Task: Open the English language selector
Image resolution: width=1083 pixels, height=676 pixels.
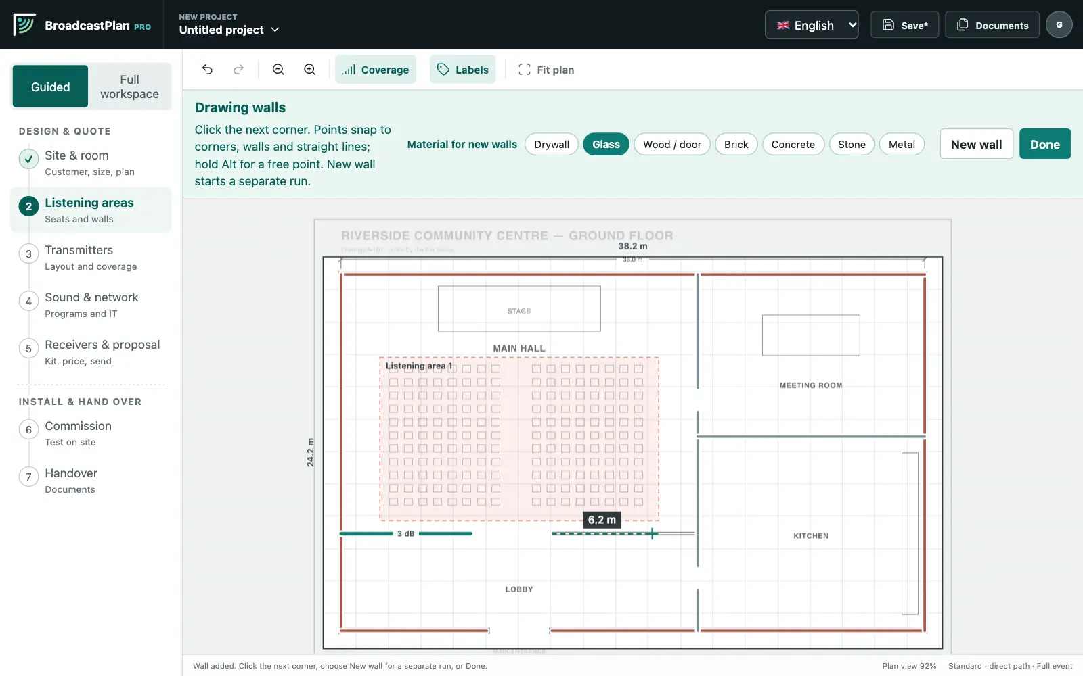Action: [812, 25]
